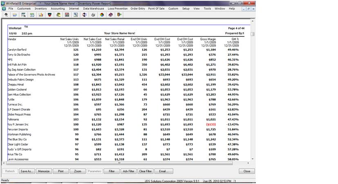This screenshot has width=338, height=184.
Task: Click the Adv Filter button
Action: pyautogui.click(x=128, y=171)
